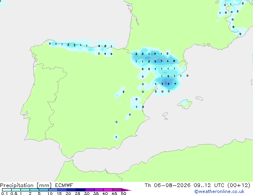
Task: Click the 35–40 mm legend swatch
Action: point(99,190)
